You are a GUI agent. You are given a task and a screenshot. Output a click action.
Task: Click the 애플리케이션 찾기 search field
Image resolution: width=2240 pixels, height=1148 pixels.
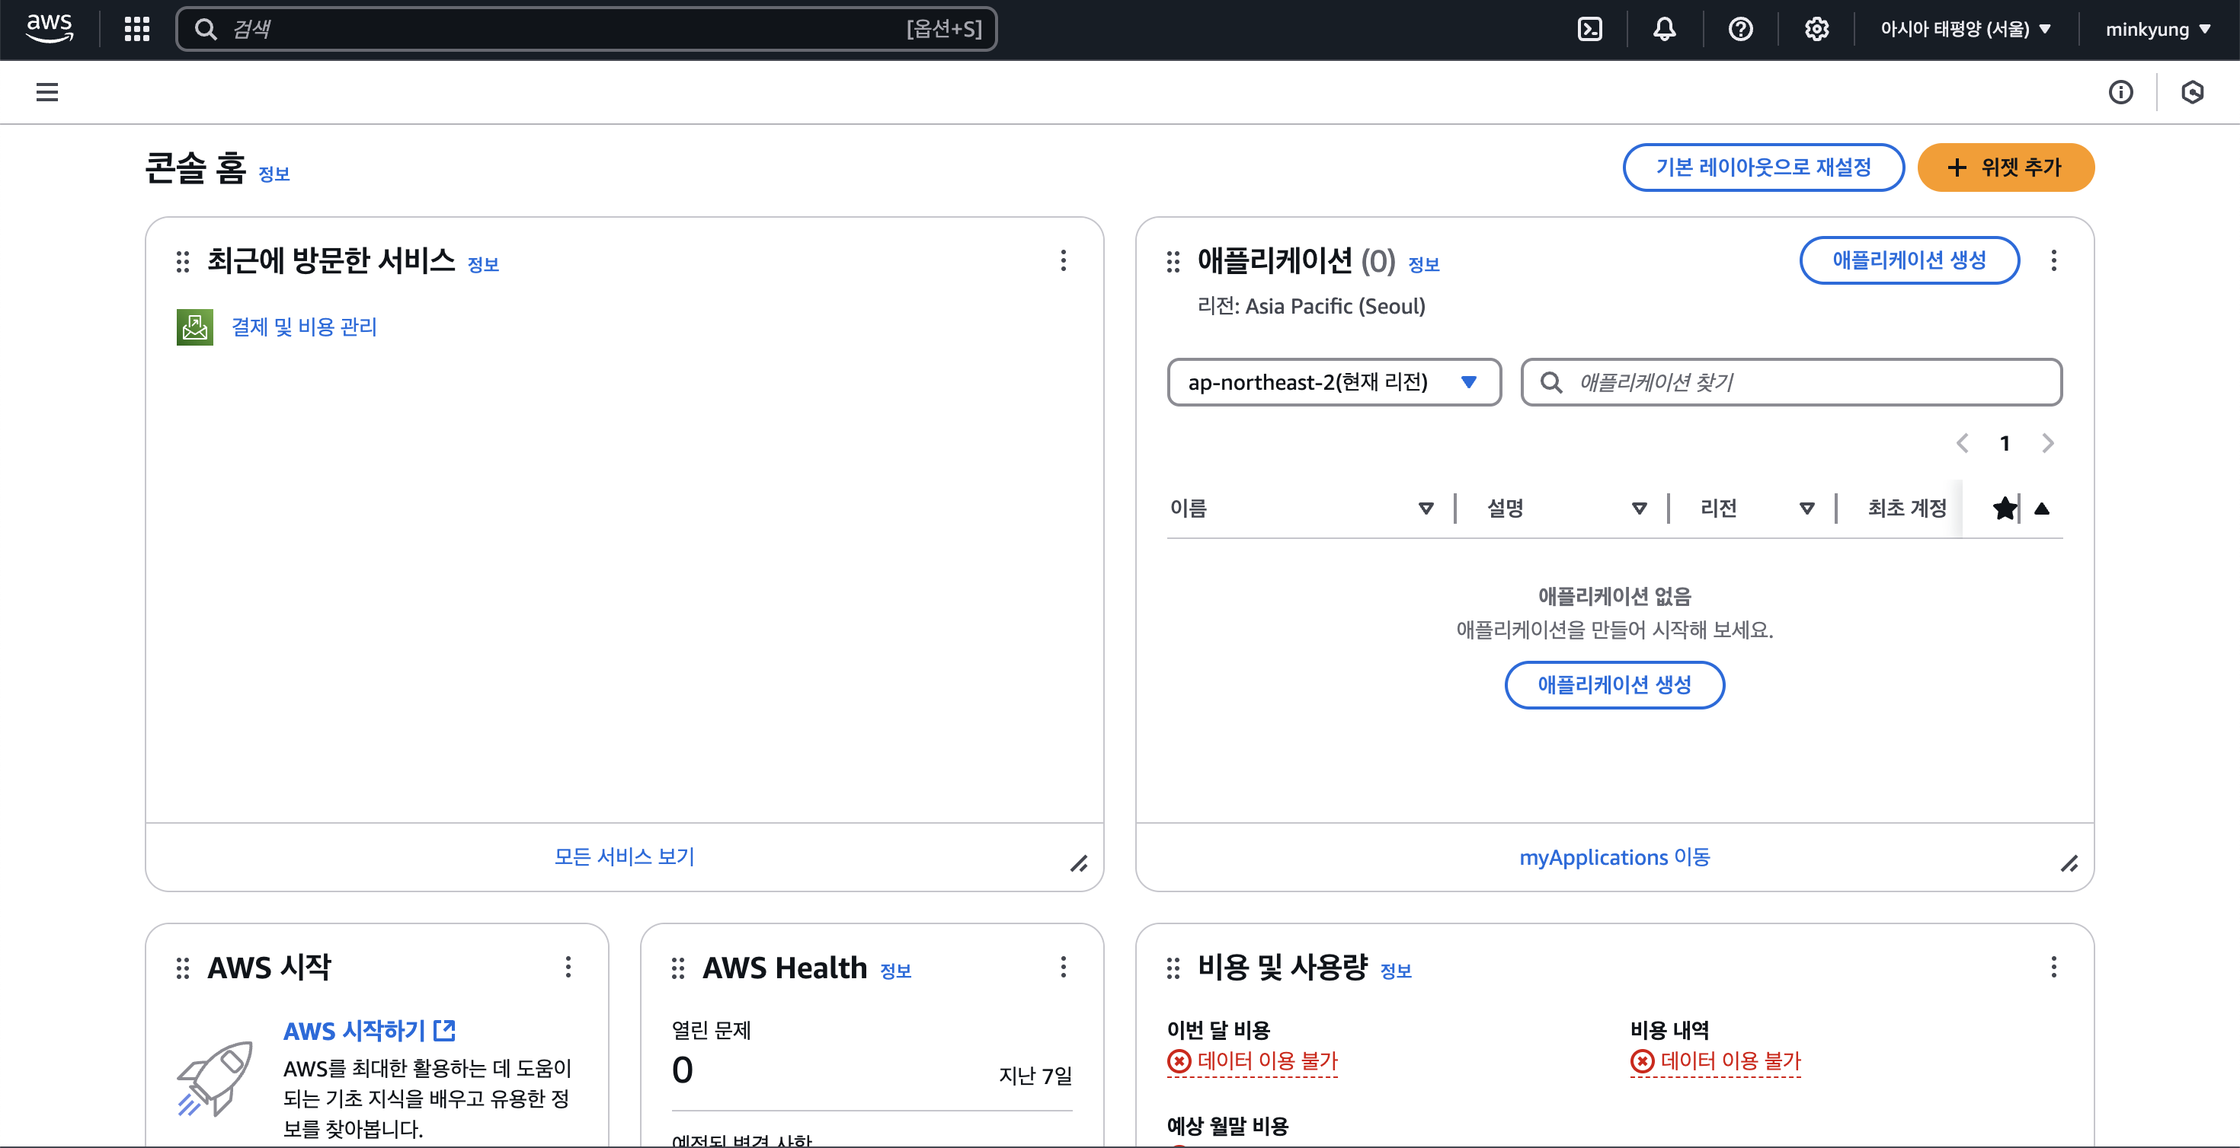(1791, 382)
